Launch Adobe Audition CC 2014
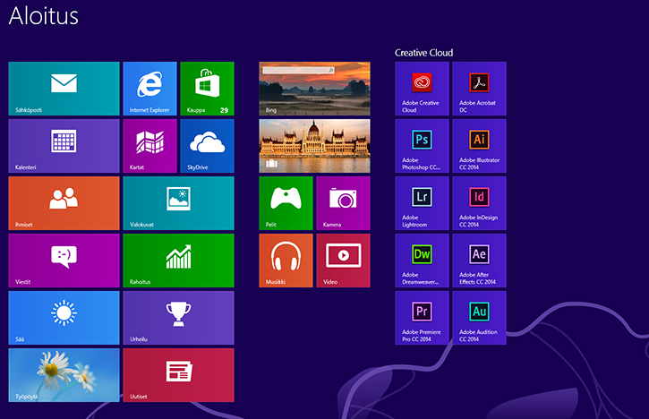 pos(479,318)
